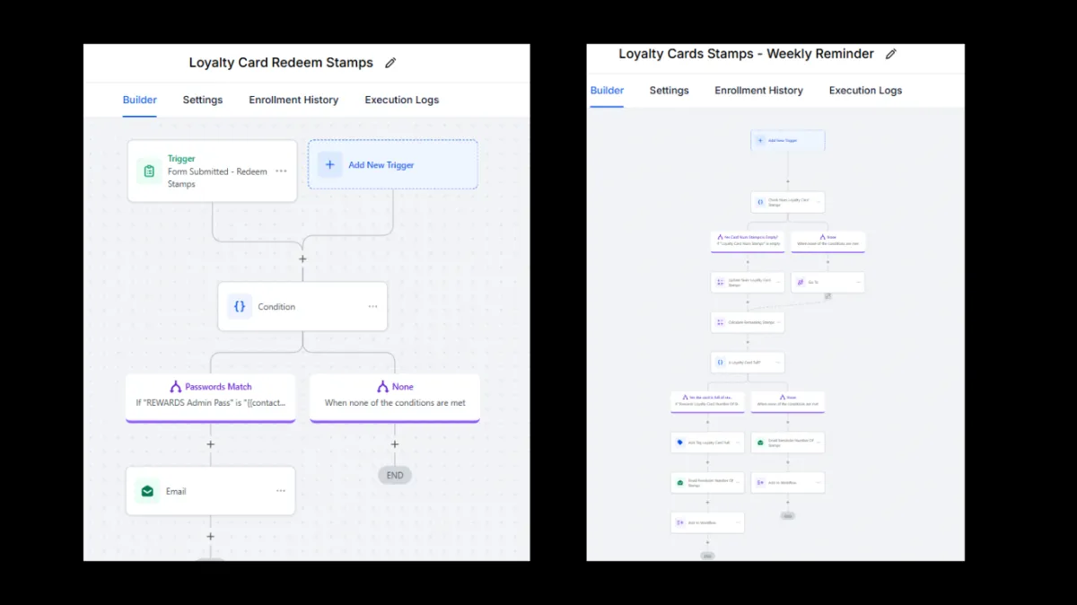Open the Update Num Loyalty Card Stamps action
The image size is (1077, 605).
pyautogui.click(x=748, y=282)
